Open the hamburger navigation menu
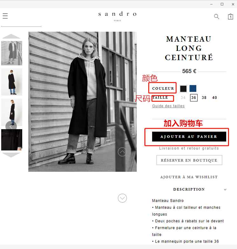The height and width of the screenshot is (249, 237). tap(5, 16)
